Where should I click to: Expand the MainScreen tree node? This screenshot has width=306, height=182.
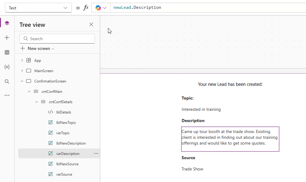22,71
